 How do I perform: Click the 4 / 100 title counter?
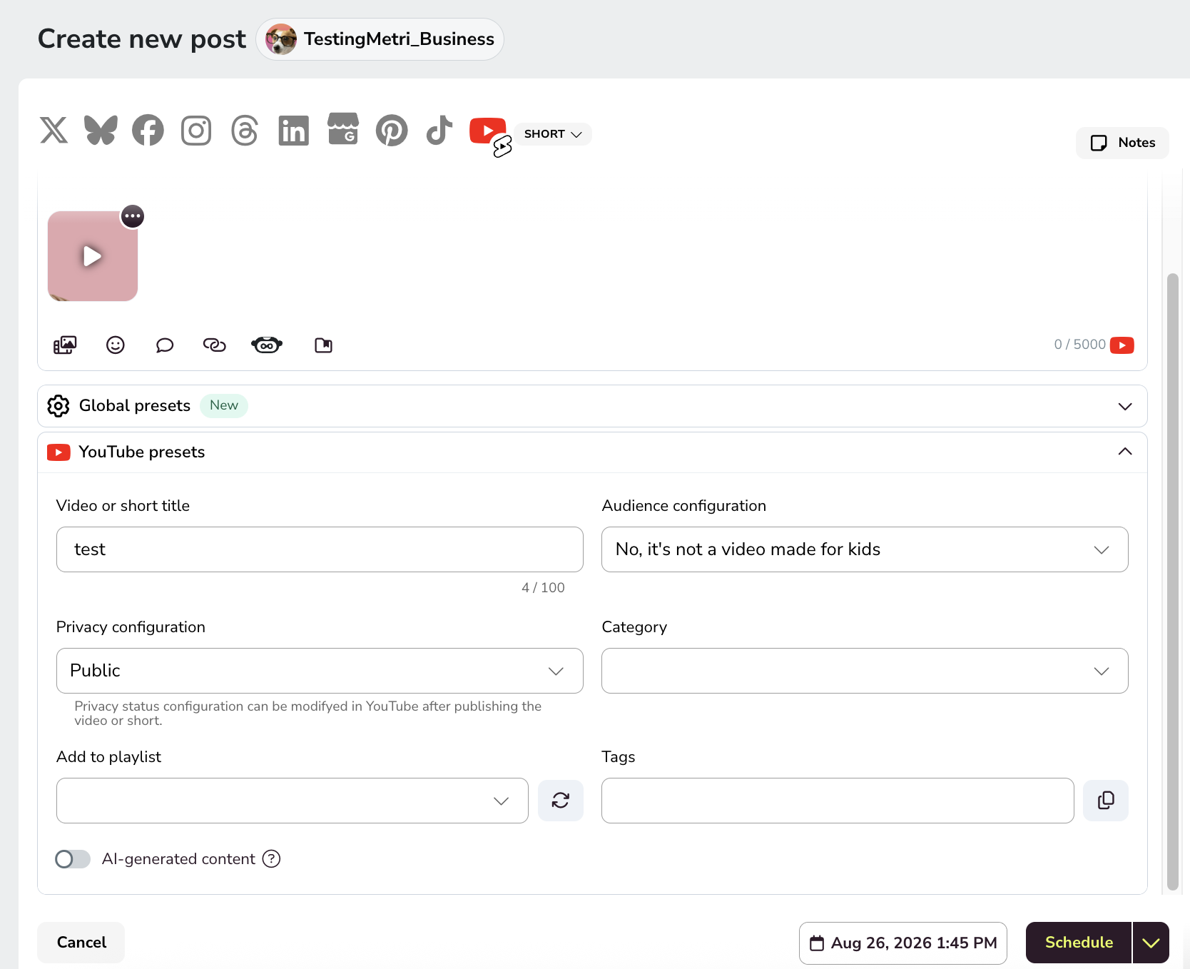[543, 588]
